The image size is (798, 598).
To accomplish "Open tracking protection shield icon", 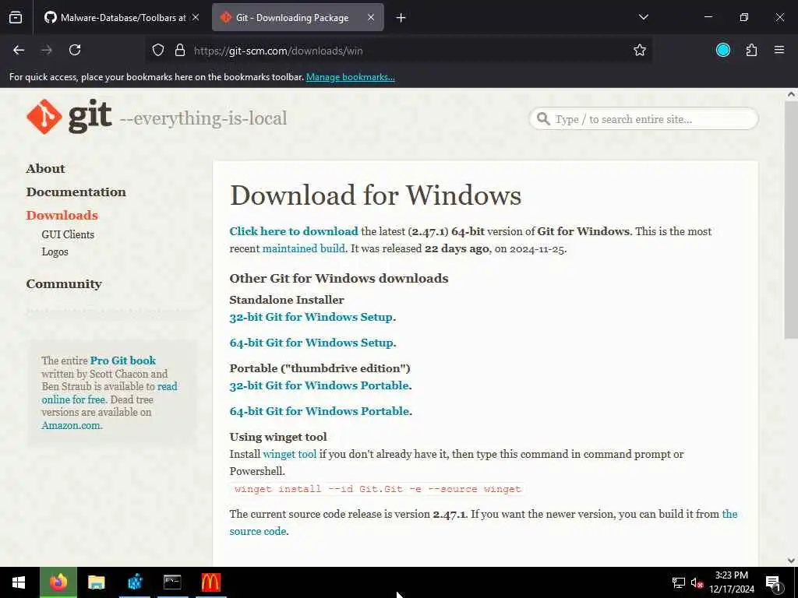I will click(158, 51).
